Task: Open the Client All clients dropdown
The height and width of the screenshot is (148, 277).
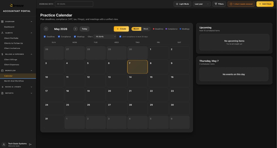Action: click(x=105, y=37)
